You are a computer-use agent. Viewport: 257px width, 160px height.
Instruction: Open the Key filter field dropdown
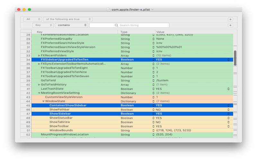point(43,25)
